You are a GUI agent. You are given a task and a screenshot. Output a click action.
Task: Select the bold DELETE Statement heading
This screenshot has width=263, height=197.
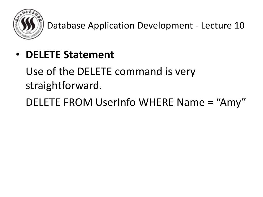click(70, 55)
